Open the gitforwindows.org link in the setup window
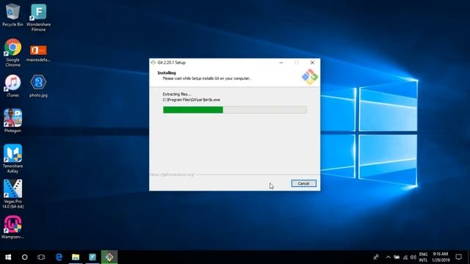Image resolution: width=470 pixels, height=264 pixels. [x=172, y=175]
